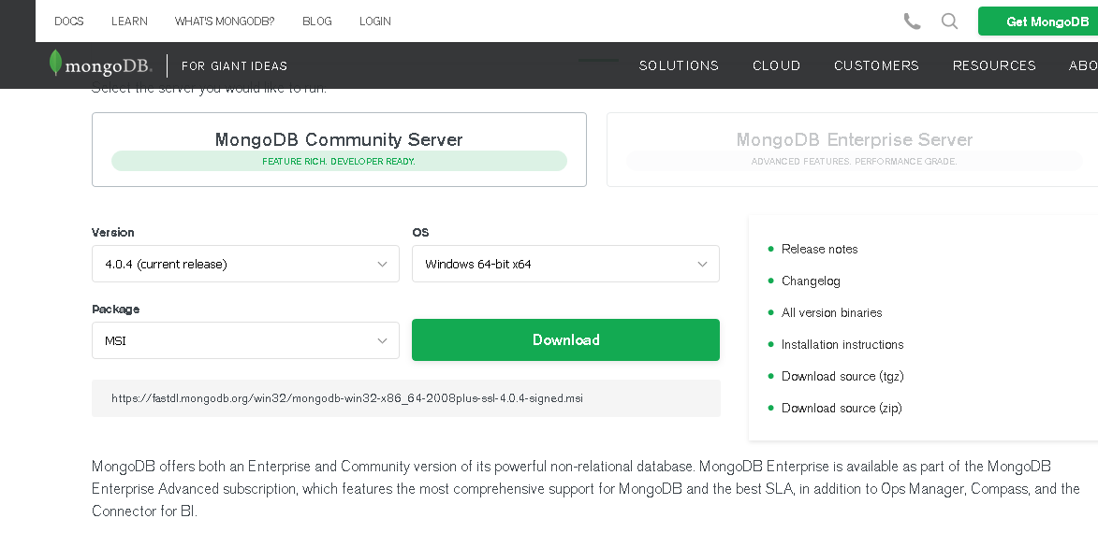Switch to MongoDB Enterprise Server tab
Viewport: 1098px width, 533px height.
click(x=854, y=150)
